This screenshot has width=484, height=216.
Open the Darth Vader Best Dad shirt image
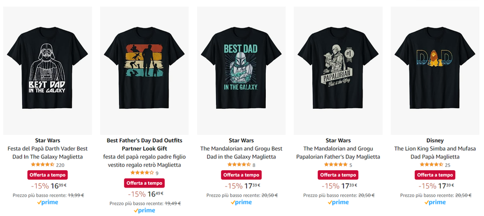coord(47,70)
